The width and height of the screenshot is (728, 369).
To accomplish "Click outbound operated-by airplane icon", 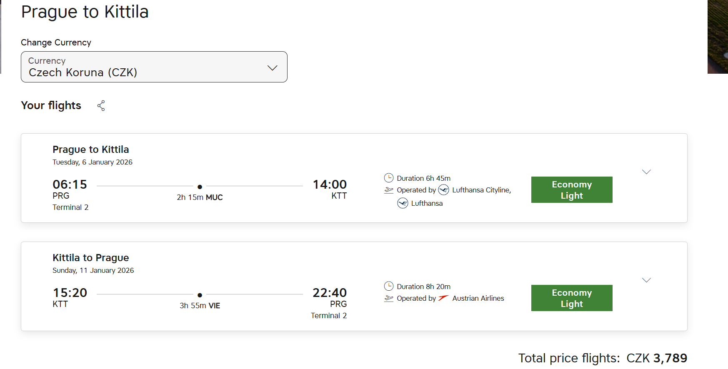I will point(388,190).
